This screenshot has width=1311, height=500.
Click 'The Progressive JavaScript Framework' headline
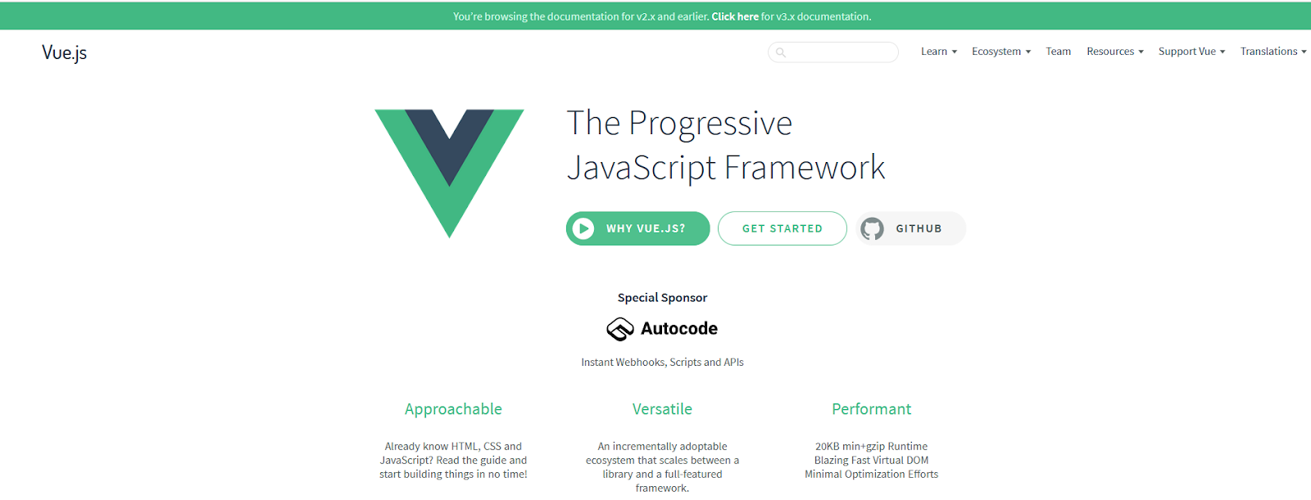(x=726, y=146)
